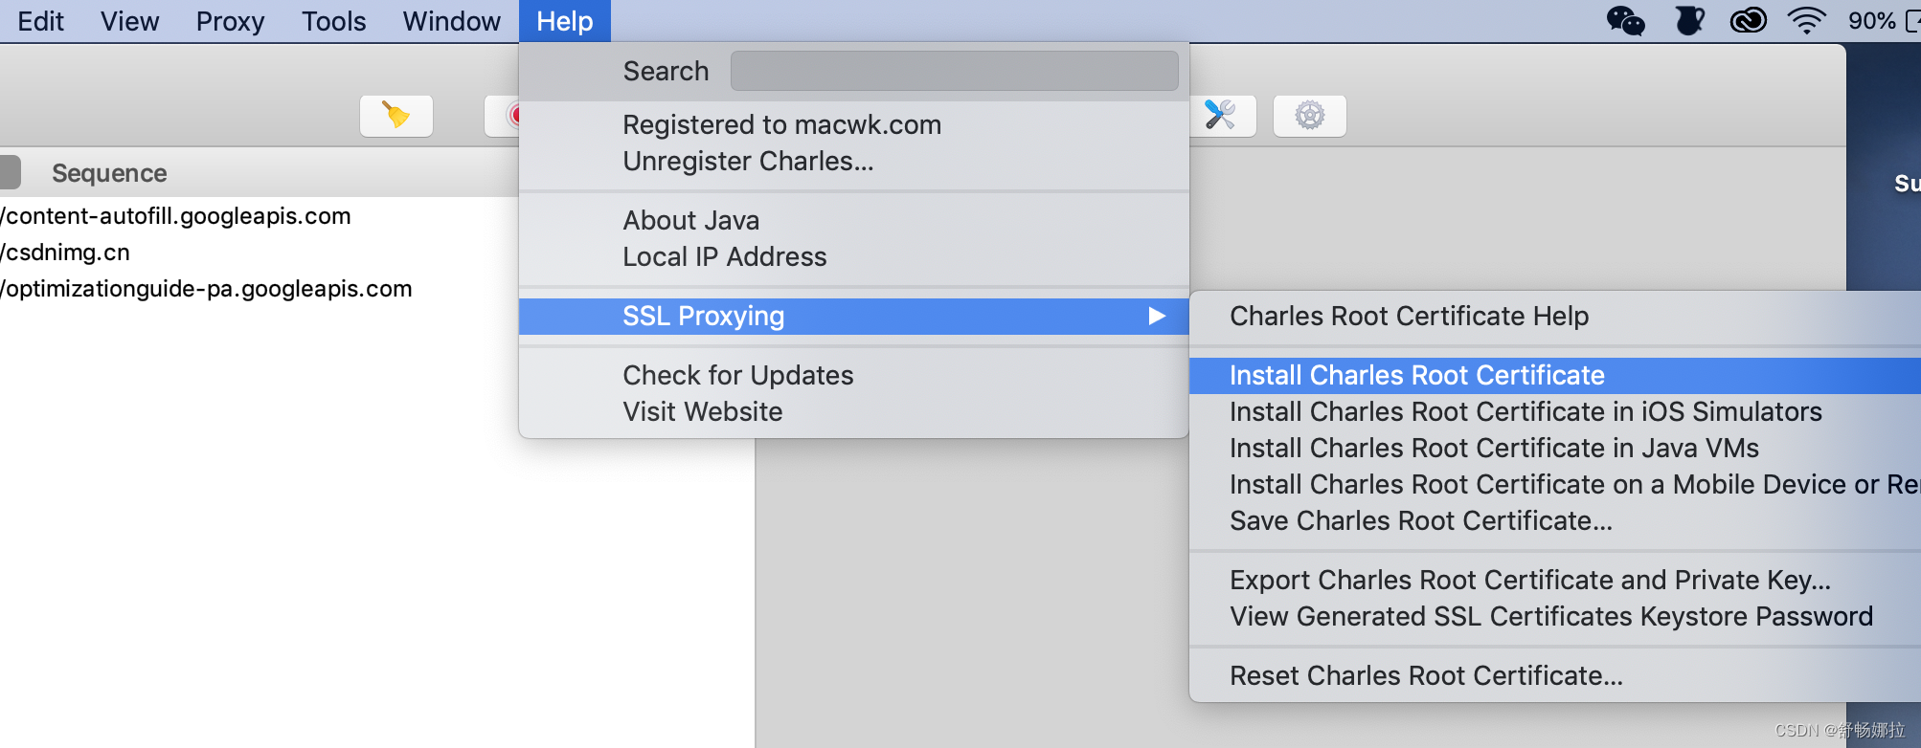Switch to the Sequence tab
The height and width of the screenshot is (748, 1921).
(109, 173)
